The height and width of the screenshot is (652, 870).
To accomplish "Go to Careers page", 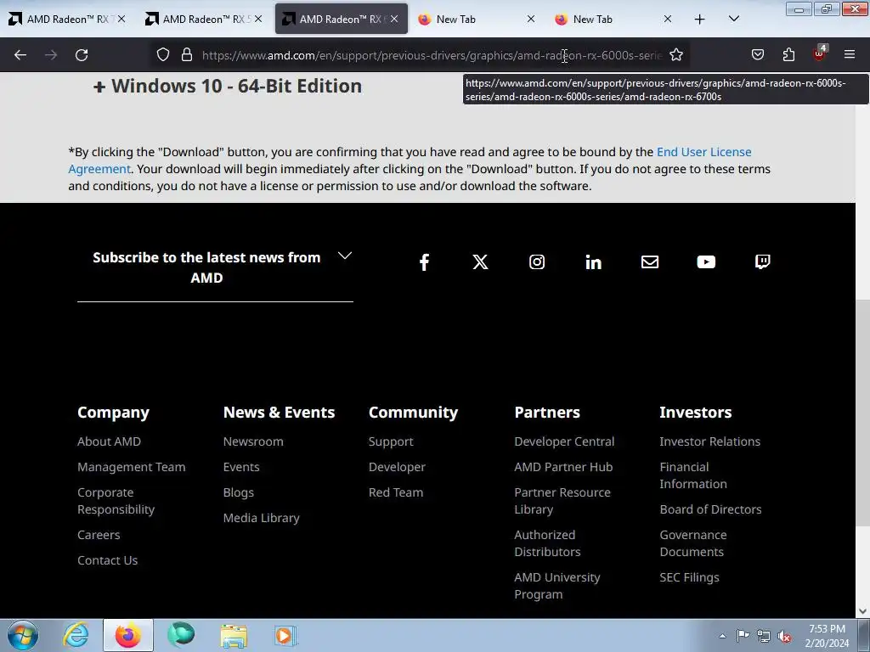I will point(99,535).
